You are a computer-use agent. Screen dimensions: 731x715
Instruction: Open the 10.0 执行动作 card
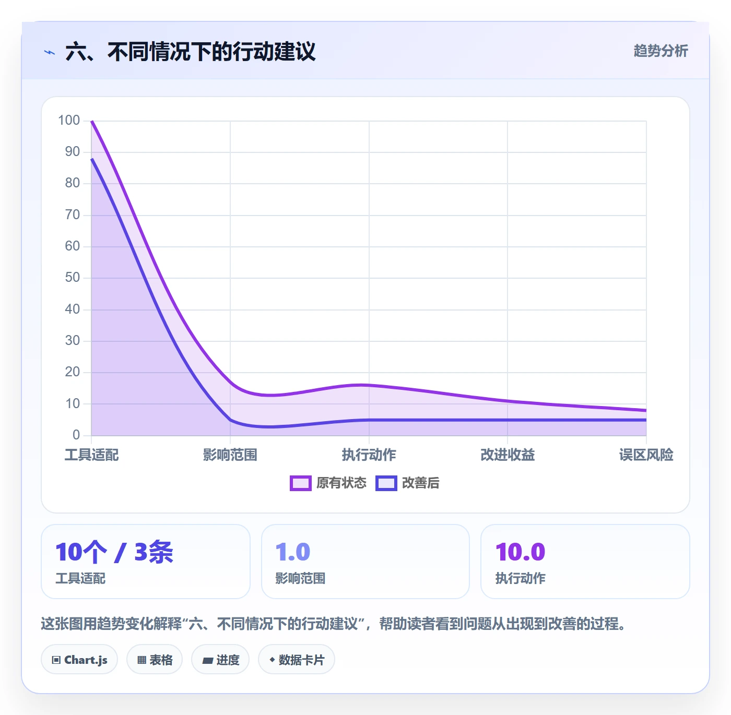tap(585, 562)
